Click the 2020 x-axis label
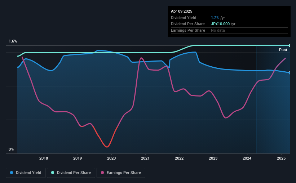 click(x=111, y=158)
